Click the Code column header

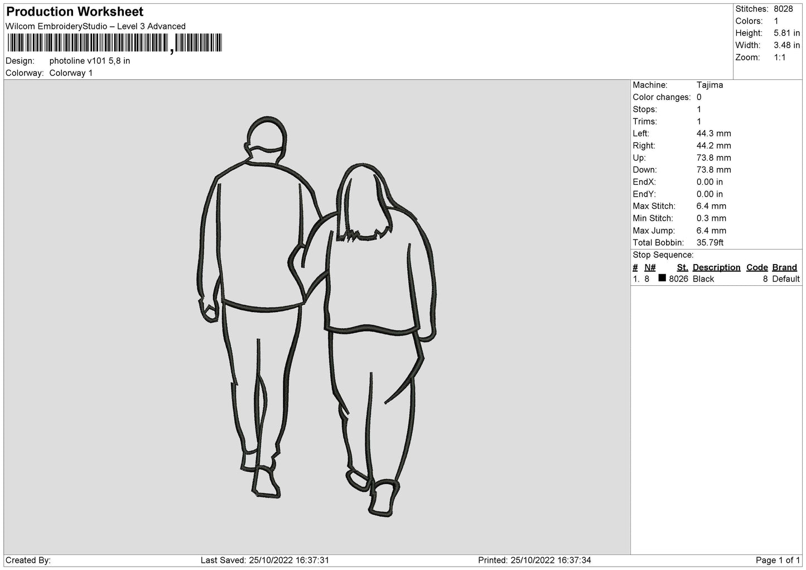(x=757, y=267)
